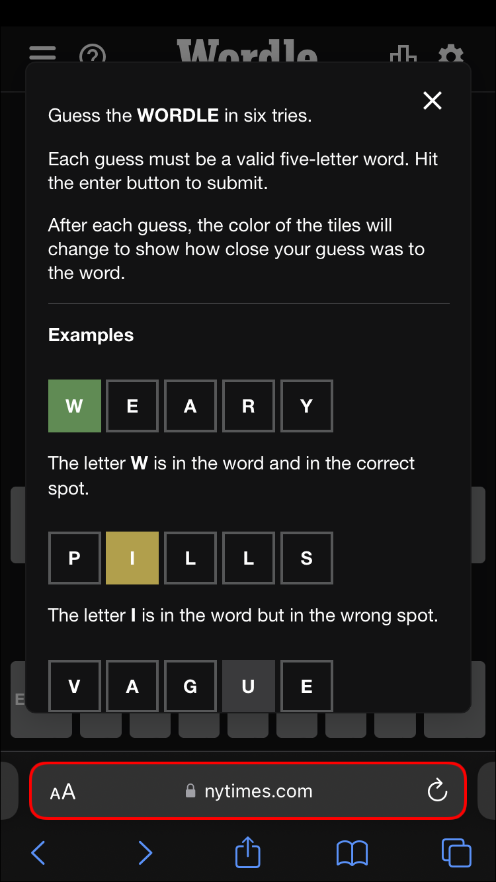
Task: Tap the Y tile in WEARY
Action: pyautogui.click(x=306, y=406)
